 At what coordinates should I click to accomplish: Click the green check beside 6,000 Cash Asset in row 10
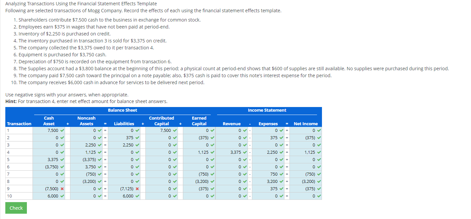click(62, 196)
